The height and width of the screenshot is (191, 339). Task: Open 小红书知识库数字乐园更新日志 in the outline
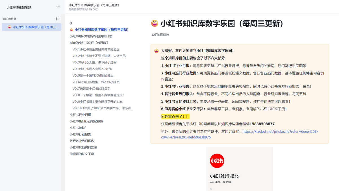point(91,36)
